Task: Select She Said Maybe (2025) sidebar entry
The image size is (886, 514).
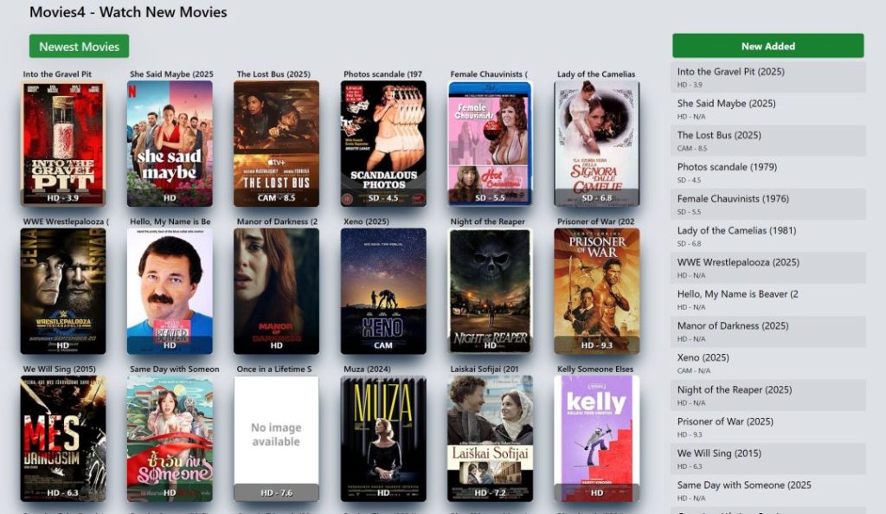Action: 768,109
